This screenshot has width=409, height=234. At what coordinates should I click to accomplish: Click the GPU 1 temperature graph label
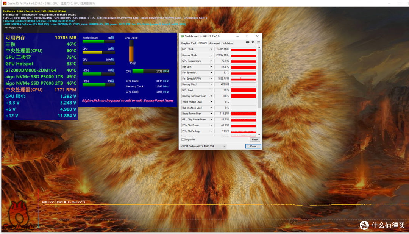click(x=64, y=202)
